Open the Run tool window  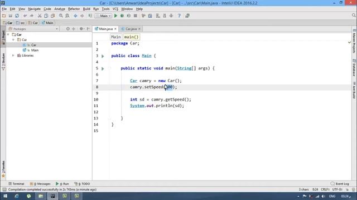click(62, 184)
